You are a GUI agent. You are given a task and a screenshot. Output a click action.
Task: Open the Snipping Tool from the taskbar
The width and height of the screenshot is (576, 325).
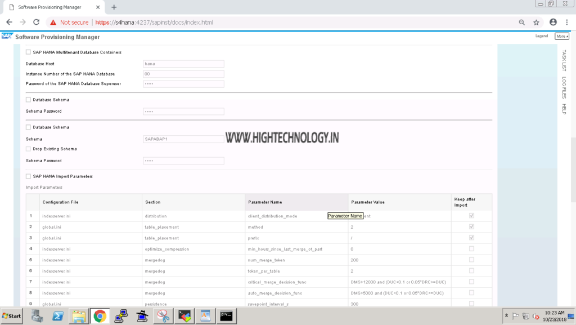click(x=163, y=316)
